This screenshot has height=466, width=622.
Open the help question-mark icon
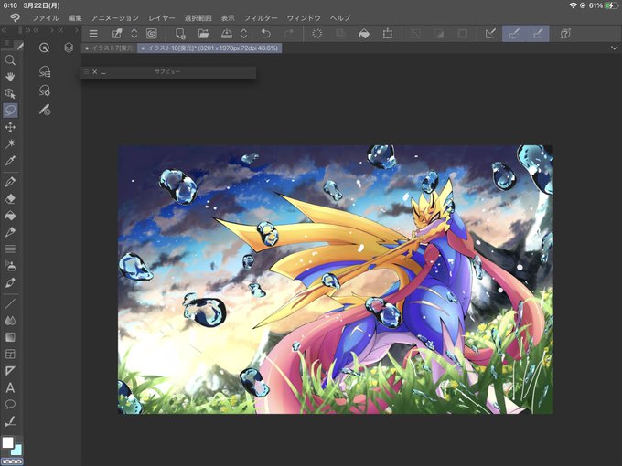(x=565, y=34)
